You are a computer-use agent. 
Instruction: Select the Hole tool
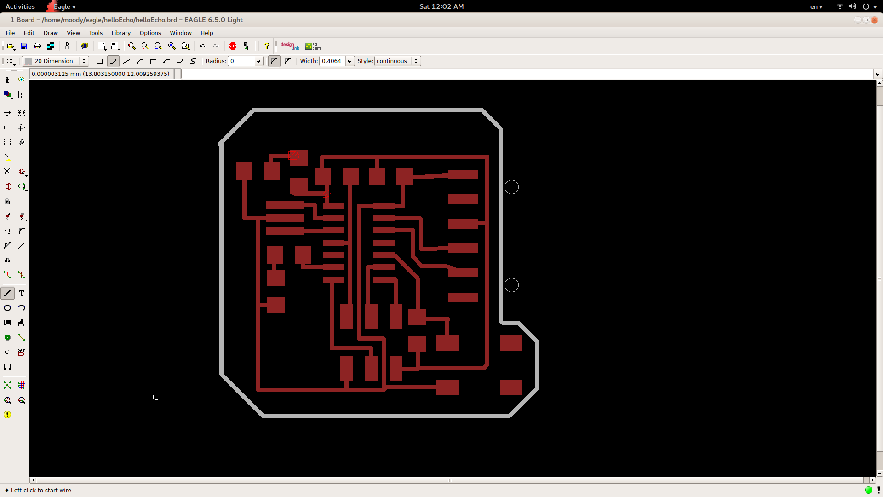(x=7, y=352)
